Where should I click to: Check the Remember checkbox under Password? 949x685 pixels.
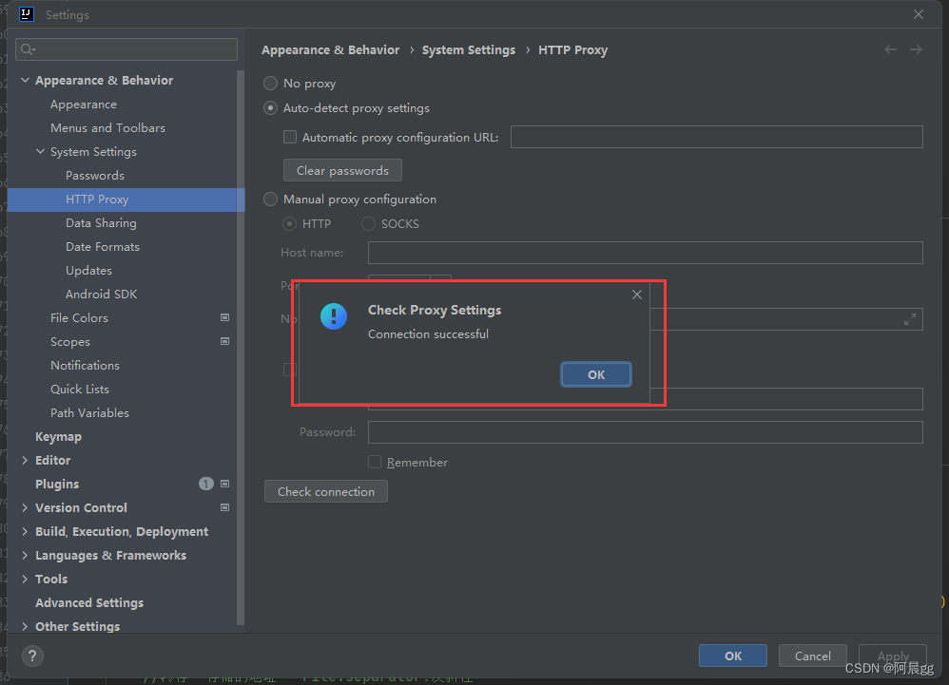375,462
